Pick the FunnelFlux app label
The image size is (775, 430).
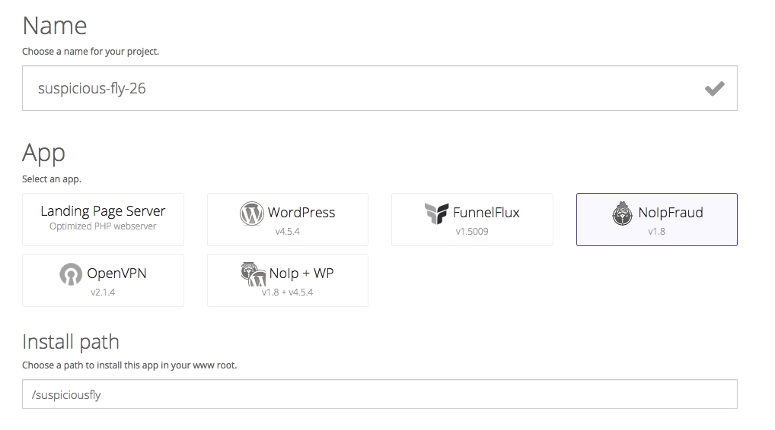point(486,213)
